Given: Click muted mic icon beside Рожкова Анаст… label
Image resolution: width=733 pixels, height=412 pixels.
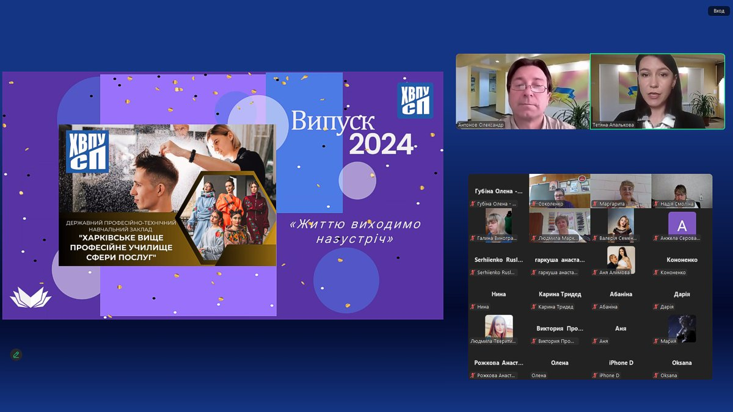Looking at the screenshot, I should click(x=473, y=375).
